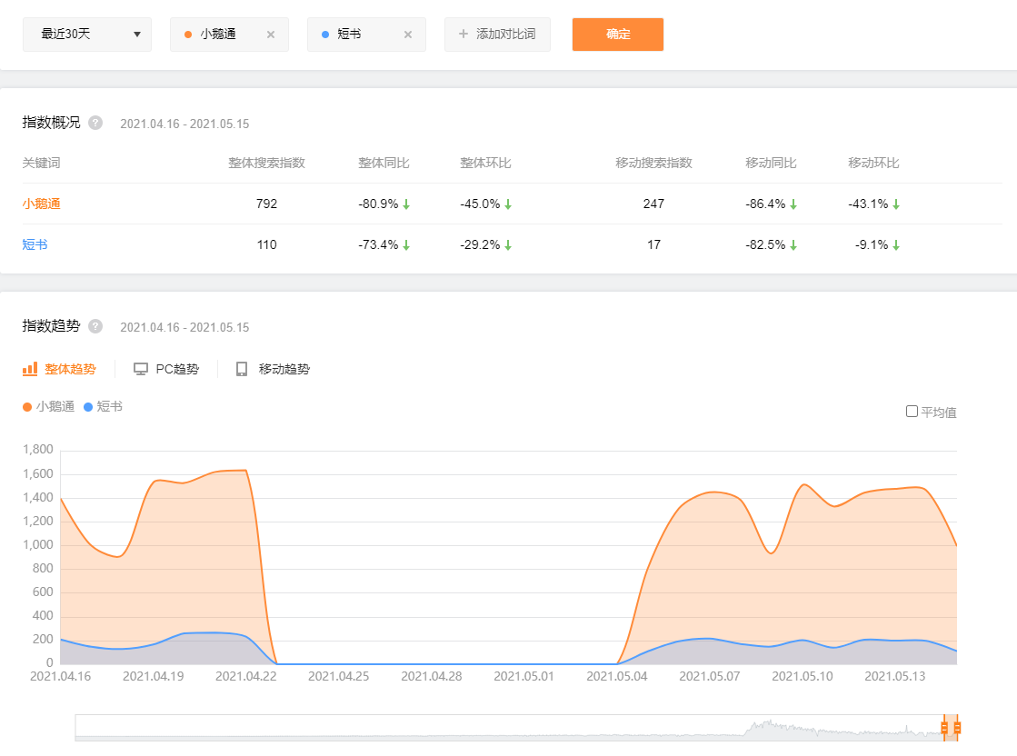Image resolution: width=1017 pixels, height=756 pixels.
Task: Switch to 整体趋势 tab
Action: point(70,369)
